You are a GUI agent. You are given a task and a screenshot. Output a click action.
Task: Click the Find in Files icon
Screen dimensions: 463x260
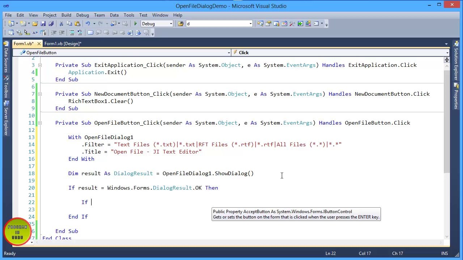(180, 24)
